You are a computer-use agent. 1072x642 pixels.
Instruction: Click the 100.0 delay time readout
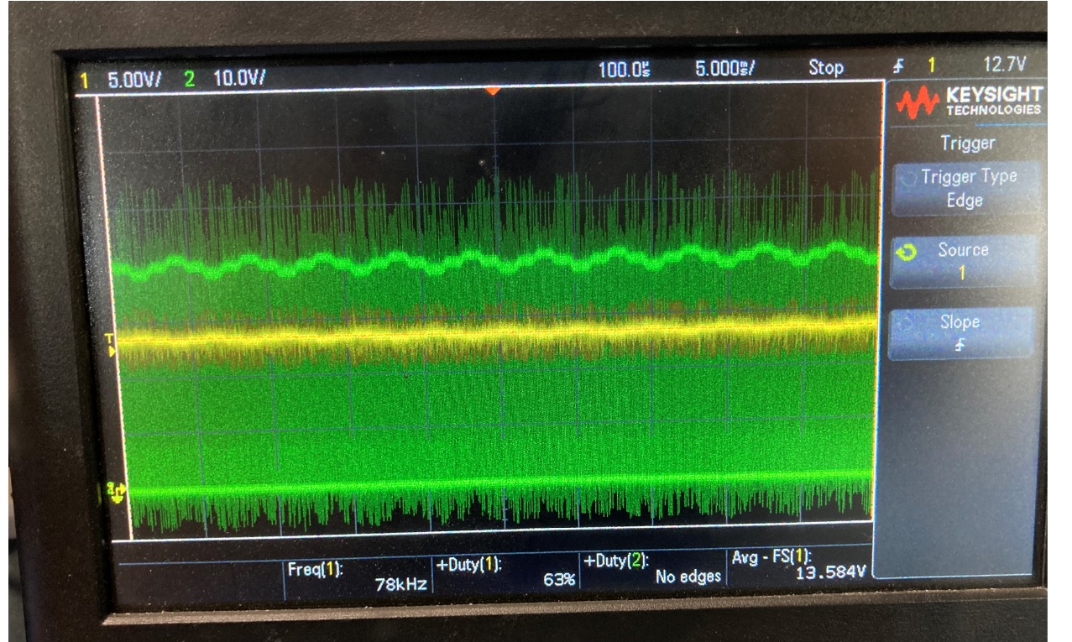pyautogui.click(x=625, y=70)
